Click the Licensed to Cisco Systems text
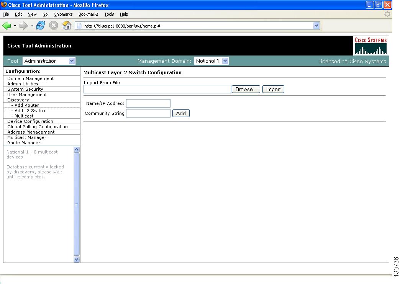400x284 pixels. [x=352, y=62]
